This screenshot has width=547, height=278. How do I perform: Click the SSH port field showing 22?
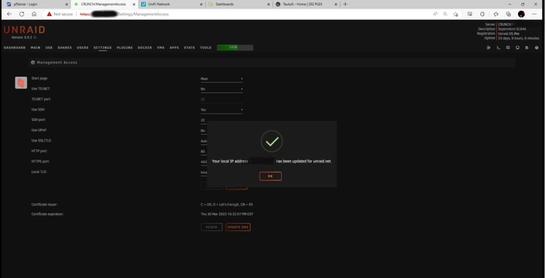[x=203, y=120]
